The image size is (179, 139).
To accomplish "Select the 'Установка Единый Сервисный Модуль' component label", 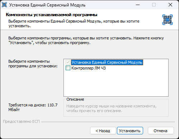I will pyautogui.click(x=107, y=62).
